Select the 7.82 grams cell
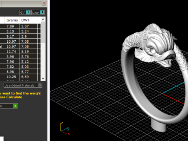Image resolution: width=188 pixels, height=141 pixels. point(12,67)
